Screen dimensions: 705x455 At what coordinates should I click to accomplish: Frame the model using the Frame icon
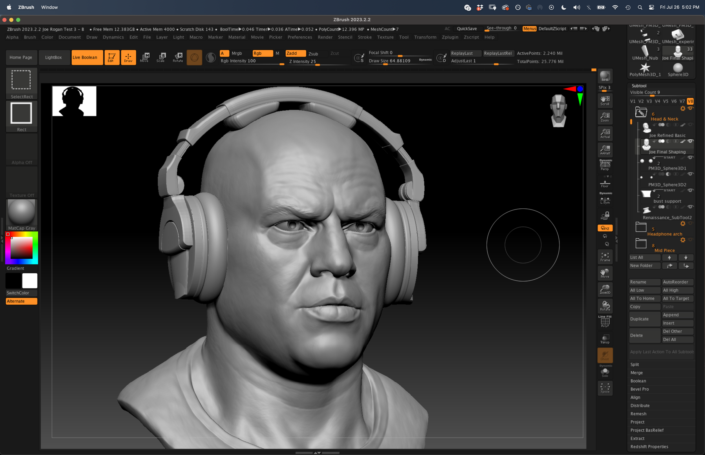pos(605,257)
